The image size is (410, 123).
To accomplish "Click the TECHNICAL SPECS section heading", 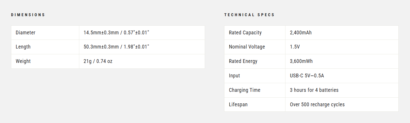I will [x=249, y=15].
